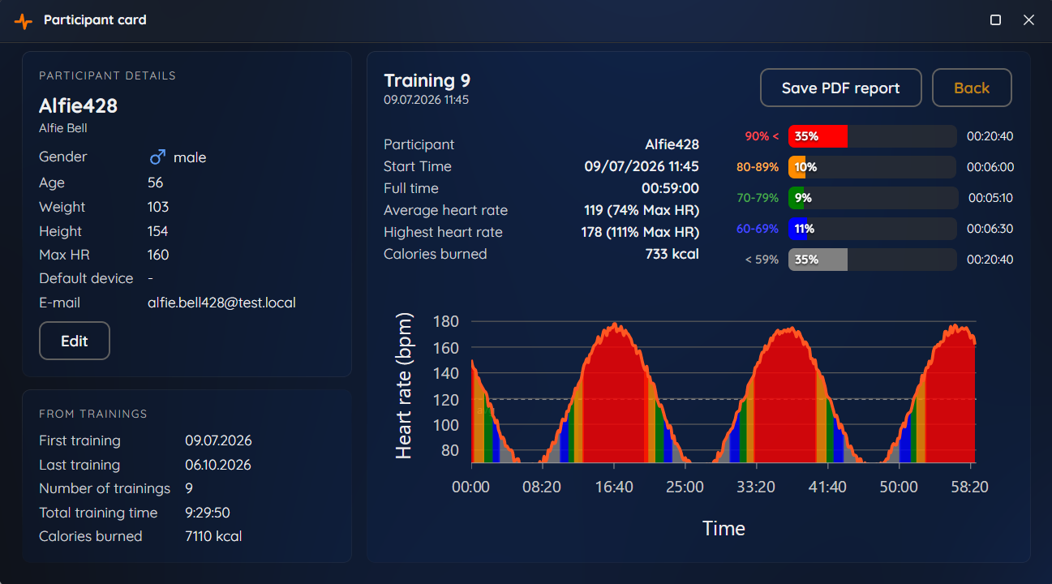The image size is (1052, 584).
Task: Click the Heart rate (bpm) axis title
Action: click(404, 385)
